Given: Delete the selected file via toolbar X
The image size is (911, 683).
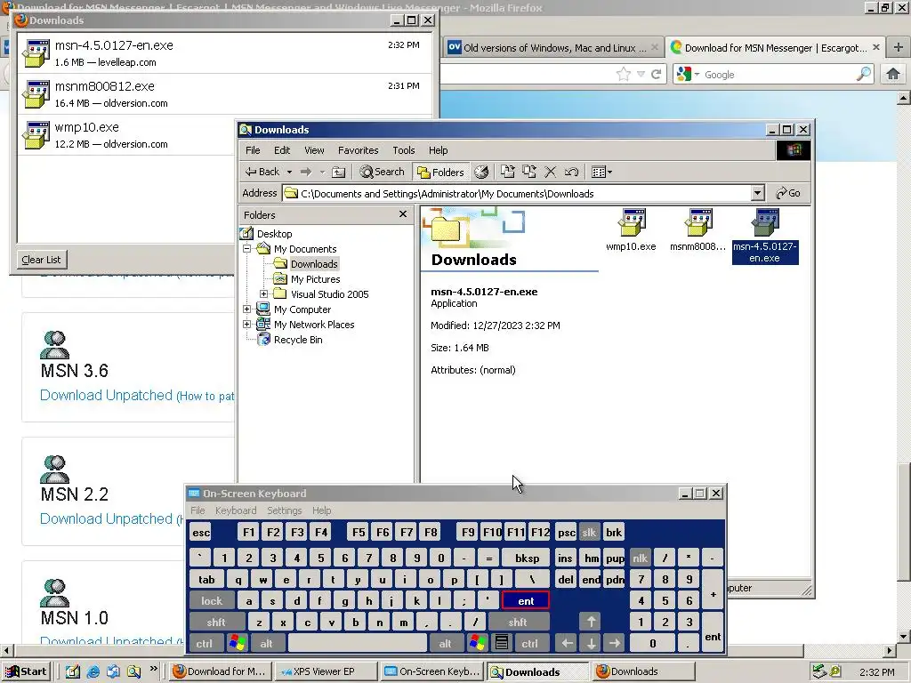Looking at the screenshot, I should (550, 172).
